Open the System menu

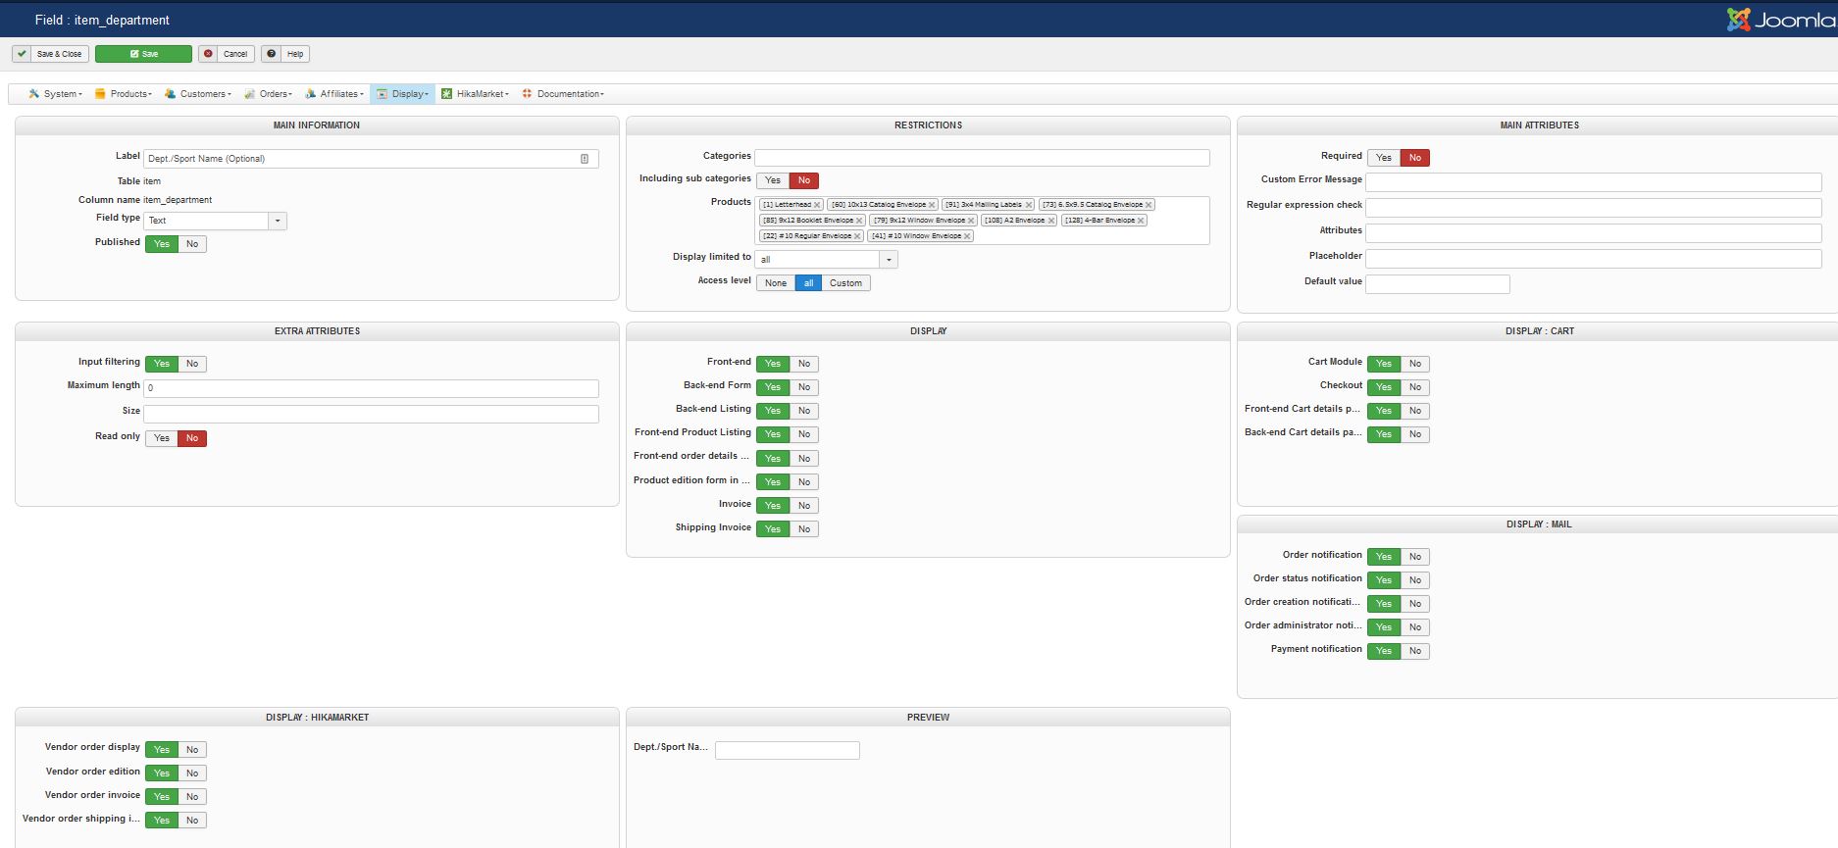click(x=60, y=94)
